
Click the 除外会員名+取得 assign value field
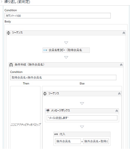[96, 141]
